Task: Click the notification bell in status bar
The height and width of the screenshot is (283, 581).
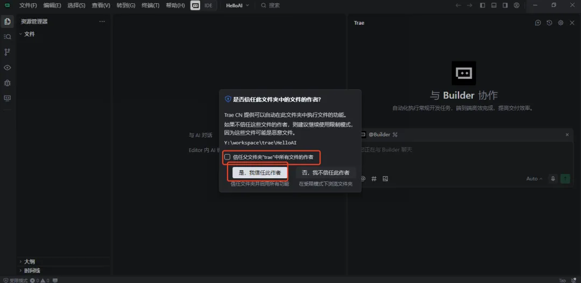Action: tap(573, 280)
